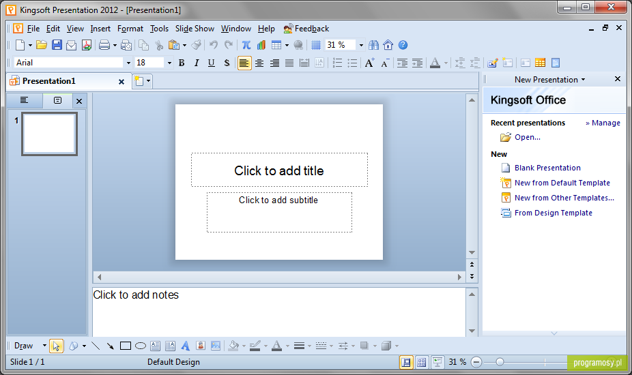Toggle text Shadow formatting
This screenshot has width=632, height=375.
227,63
